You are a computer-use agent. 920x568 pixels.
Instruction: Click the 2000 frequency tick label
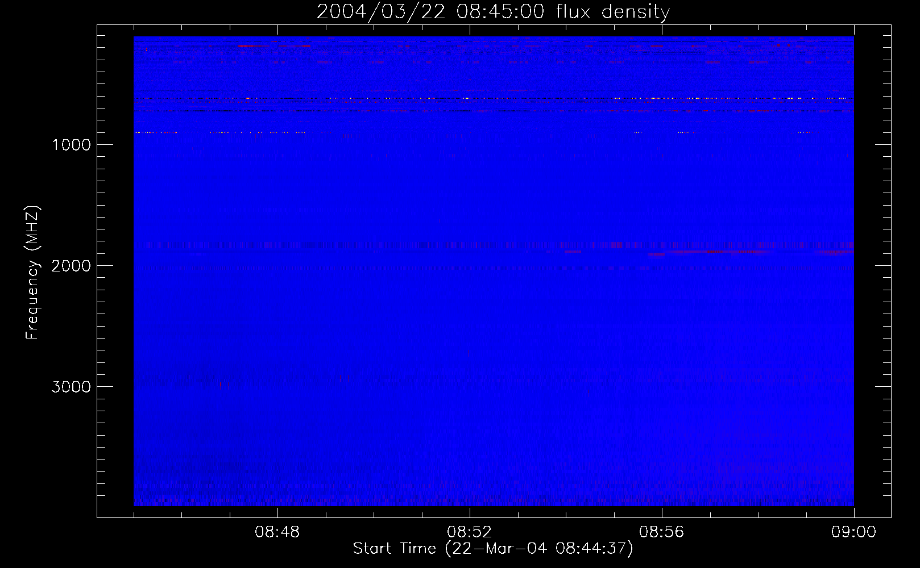click(x=71, y=266)
